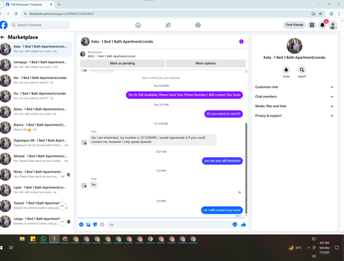Attach a photo file icon in composer
The width and height of the screenshot is (344, 261).
point(88,225)
